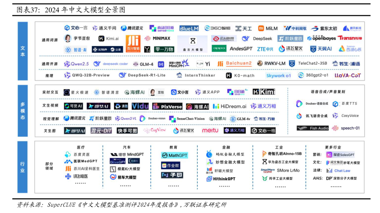Click the InternThinker entry
This screenshot has height=213, width=380.
click(x=196, y=75)
